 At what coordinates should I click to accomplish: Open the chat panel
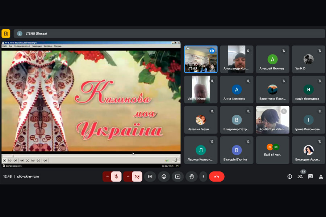[310, 176]
